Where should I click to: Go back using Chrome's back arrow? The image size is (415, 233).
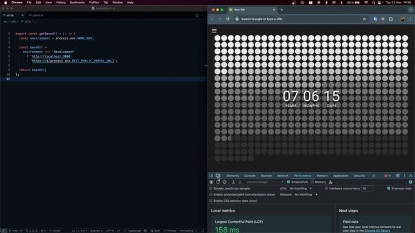pyautogui.click(x=212, y=19)
